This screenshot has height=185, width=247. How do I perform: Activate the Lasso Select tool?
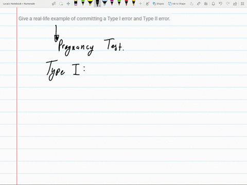tap(61, 4)
